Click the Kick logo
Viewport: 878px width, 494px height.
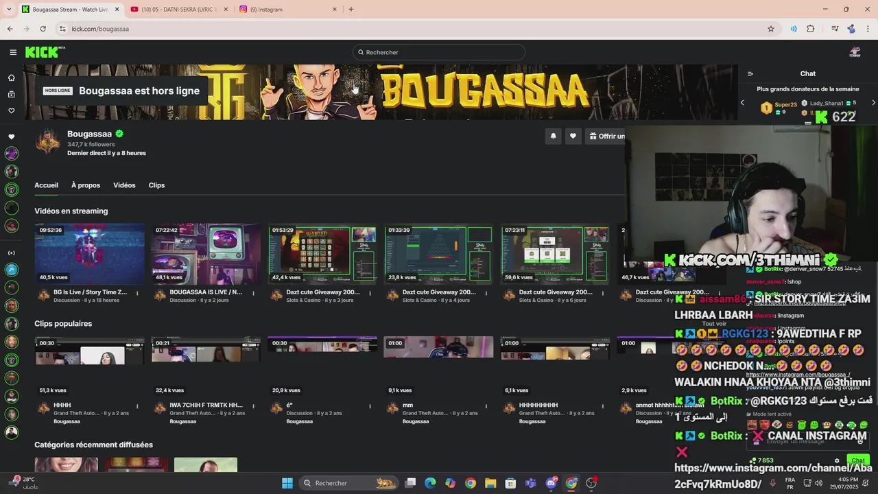pos(45,52)
